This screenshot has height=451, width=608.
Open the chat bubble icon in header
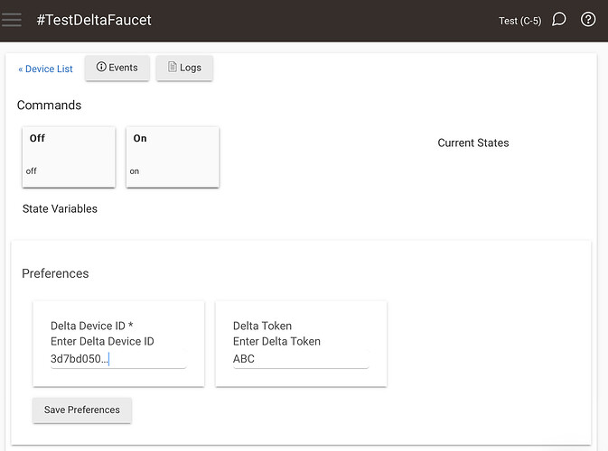tap(558, 19)
